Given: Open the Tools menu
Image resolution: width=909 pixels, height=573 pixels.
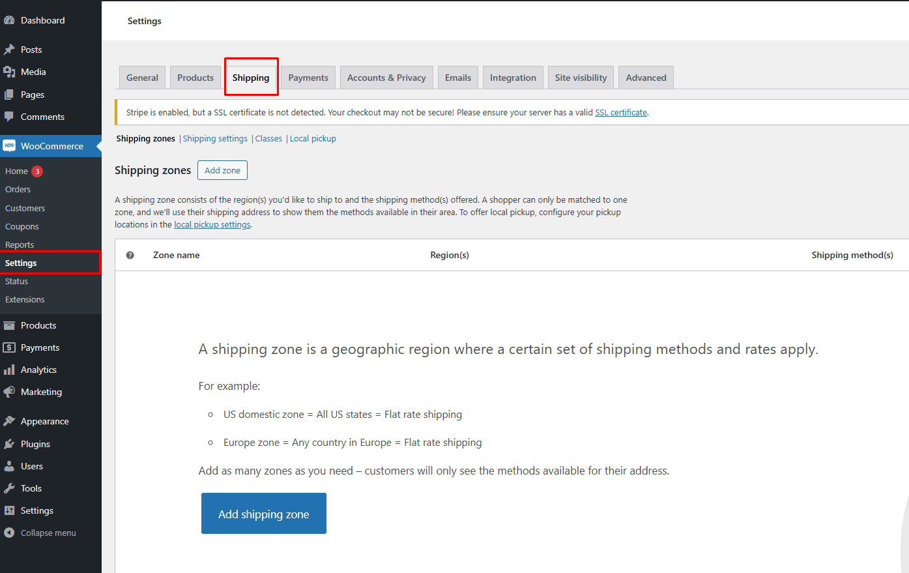Looking at the screenshot, I should [x=30, y=488].
